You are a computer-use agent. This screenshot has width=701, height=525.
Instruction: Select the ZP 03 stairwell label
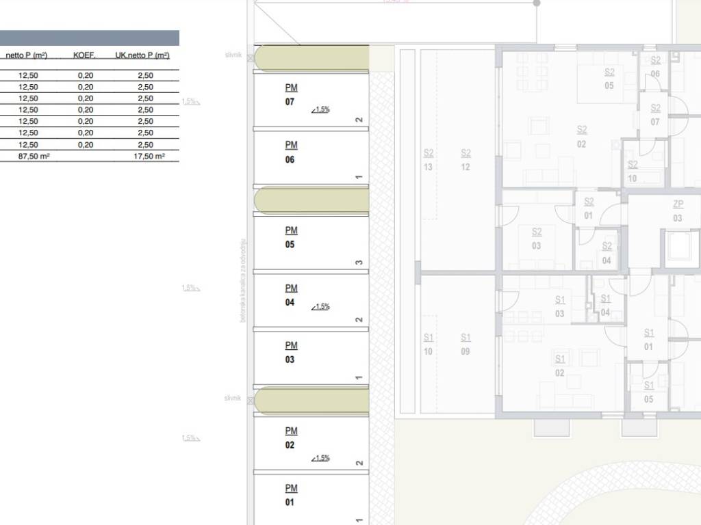click(x=678, y=211)
